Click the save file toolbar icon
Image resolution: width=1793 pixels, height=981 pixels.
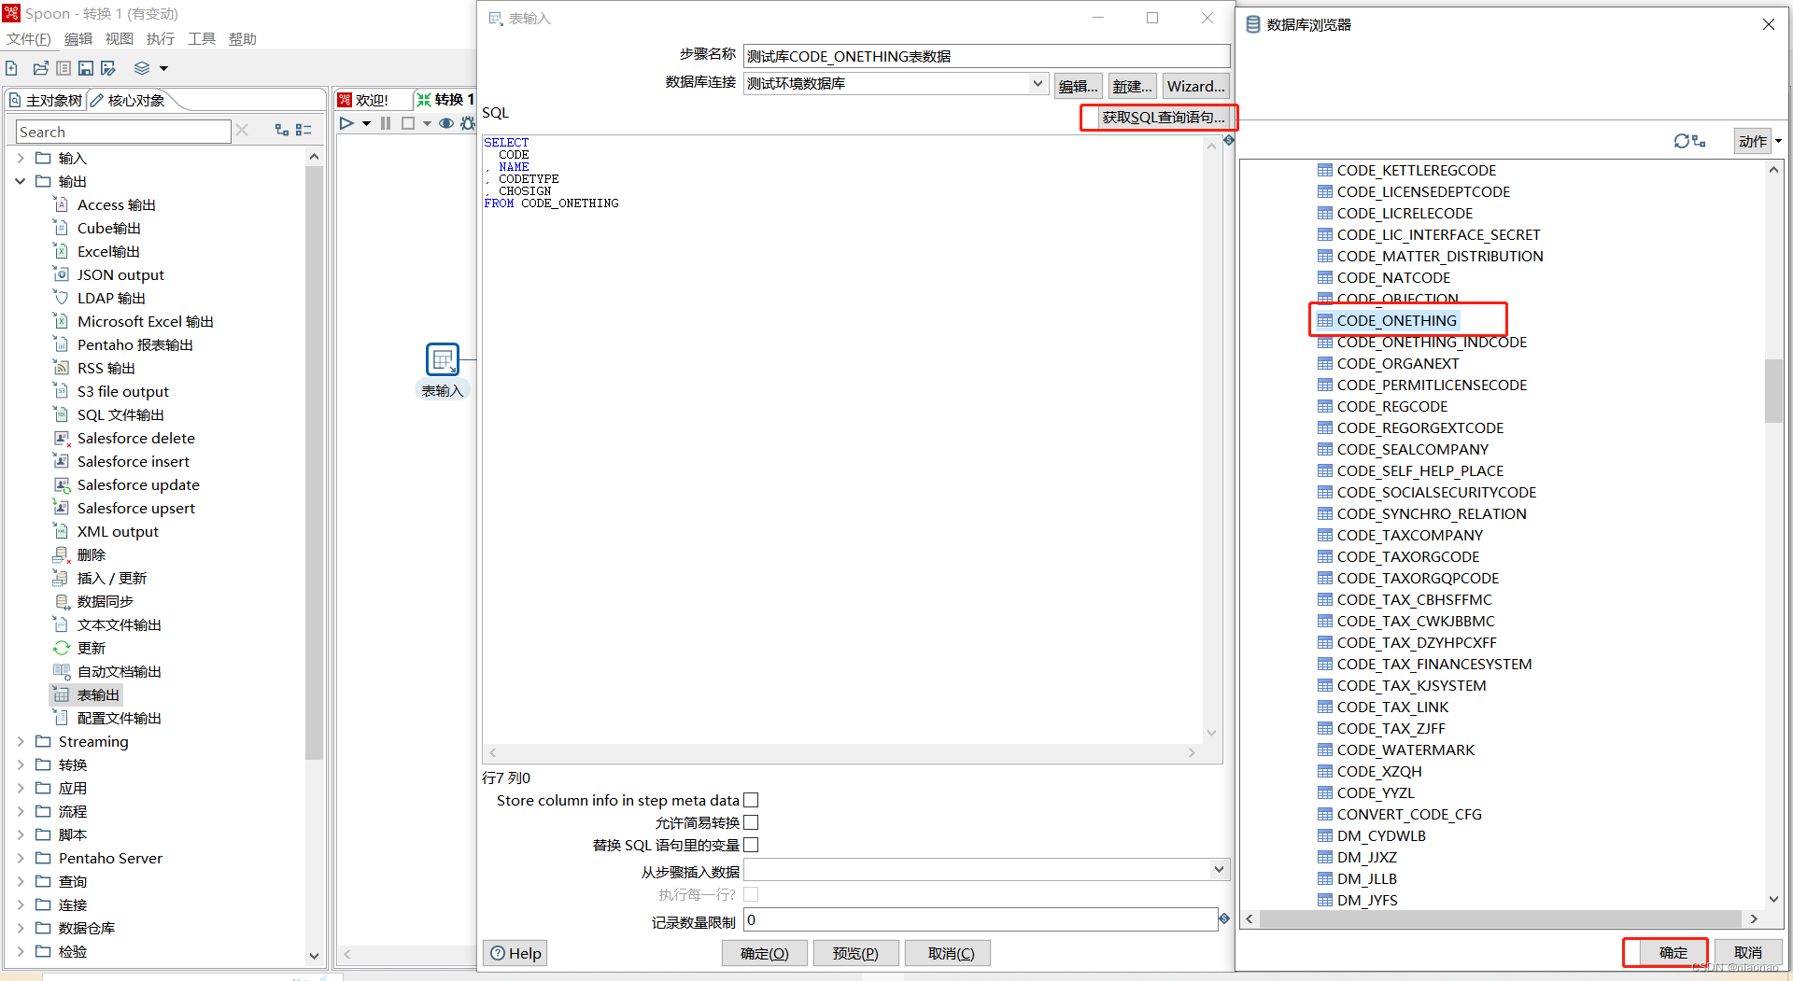86,68
